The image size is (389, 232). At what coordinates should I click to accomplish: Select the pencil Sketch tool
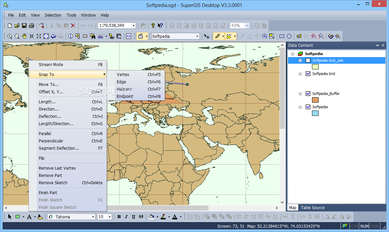tap(217, 36)
